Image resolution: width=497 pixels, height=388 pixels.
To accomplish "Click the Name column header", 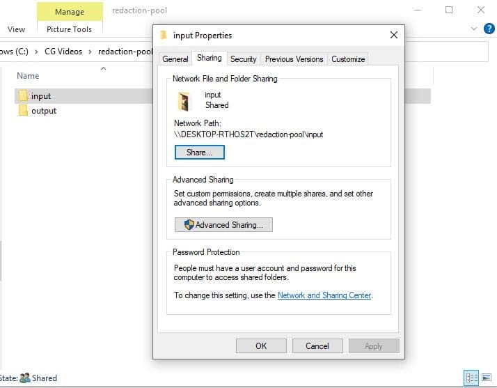I will pyautogui.click(x=28, y=76).
